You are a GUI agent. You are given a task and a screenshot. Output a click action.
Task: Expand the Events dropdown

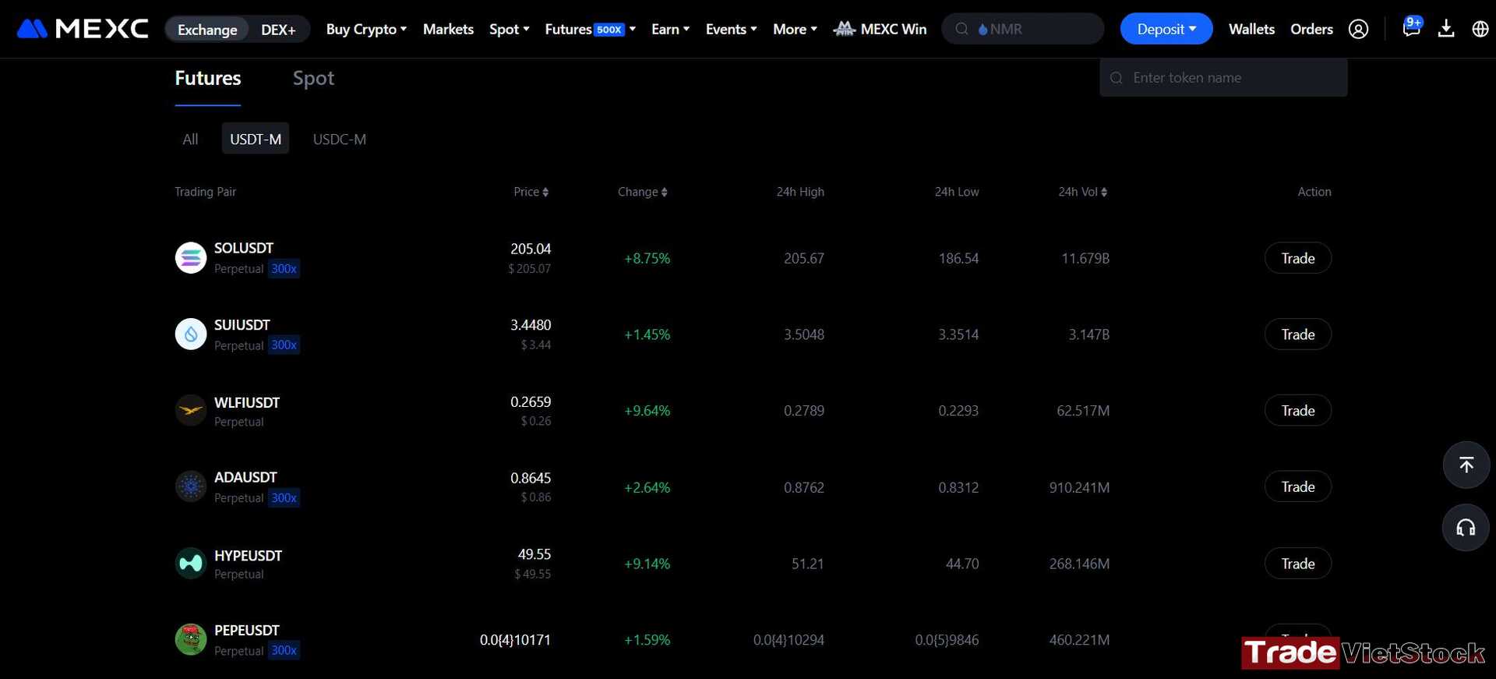point(731,29)
